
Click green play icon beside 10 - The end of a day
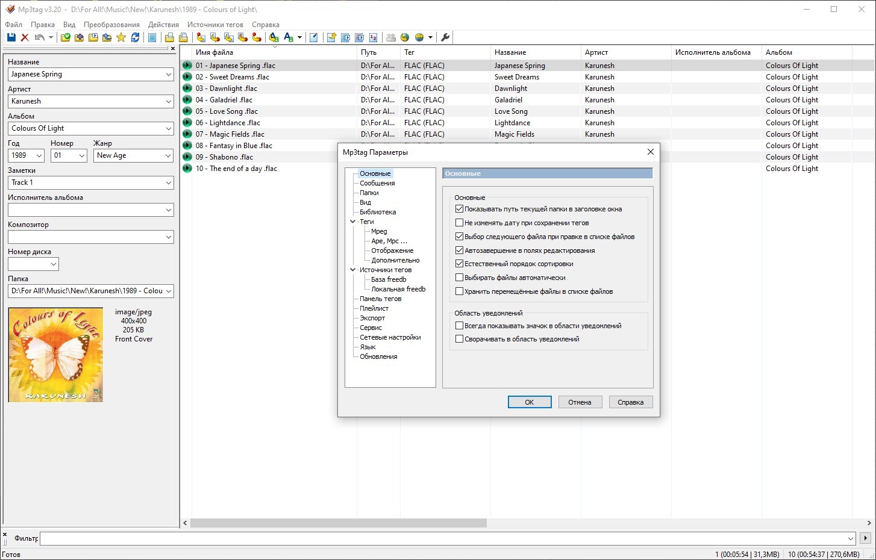click(187, 169)
